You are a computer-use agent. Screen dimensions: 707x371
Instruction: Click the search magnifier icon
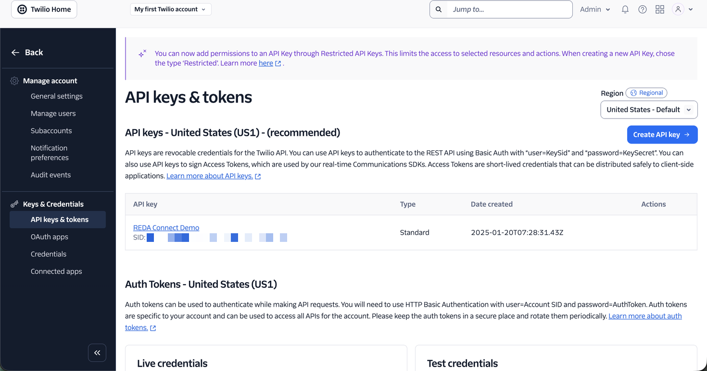coord(439,9)
